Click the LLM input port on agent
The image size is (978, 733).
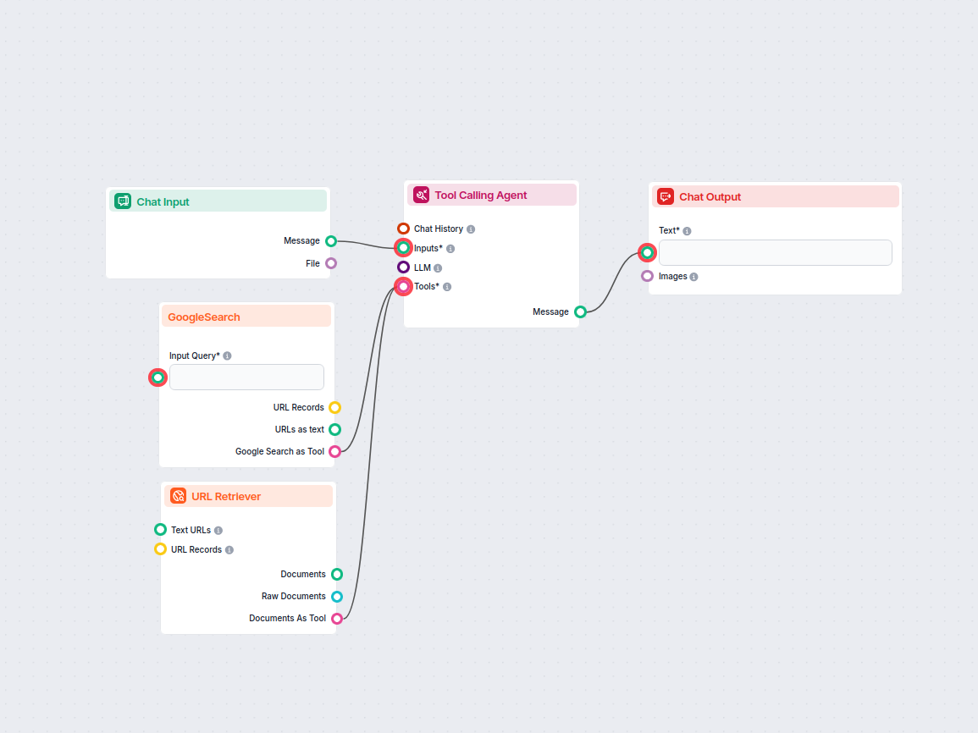pyautogui.click(x=403, y=267)
